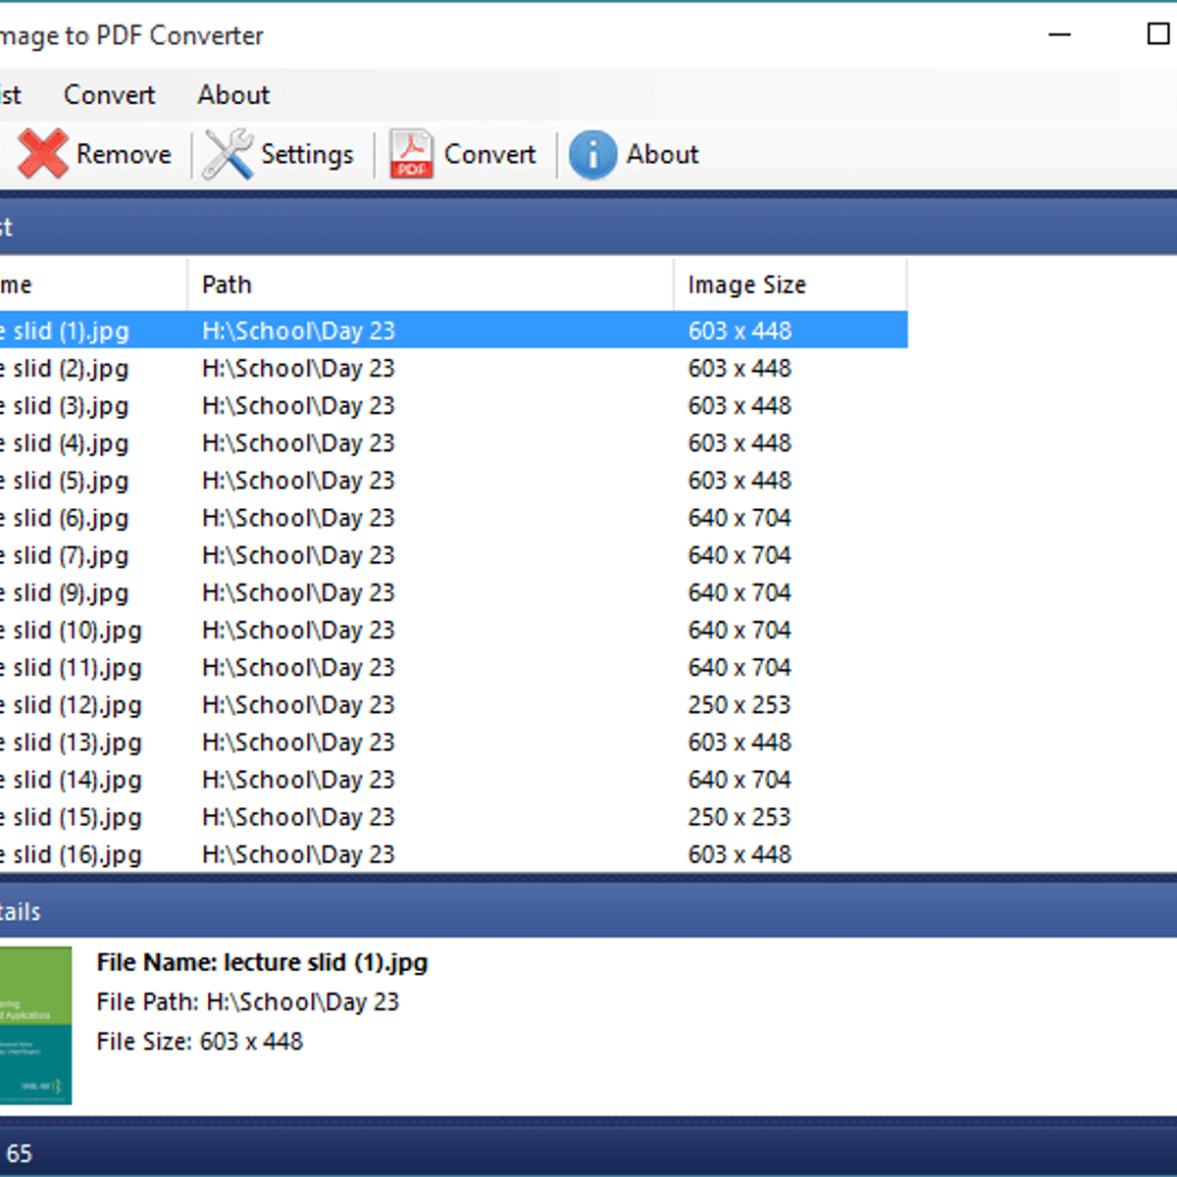Open the About menu
Image resolution: width=1177 pixels, height=1177 pixels.
pos(233,94)
